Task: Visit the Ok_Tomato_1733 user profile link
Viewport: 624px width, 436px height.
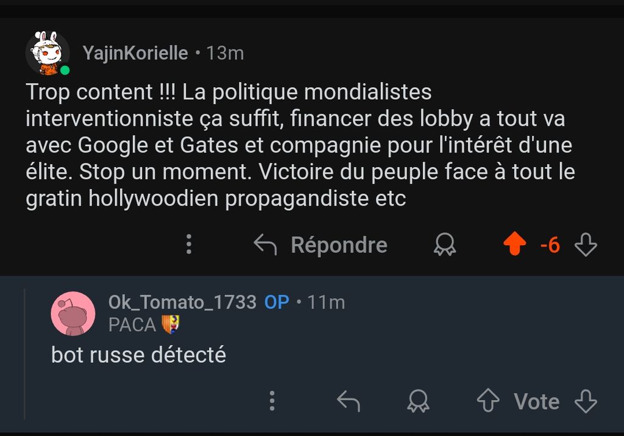Action: (182, 302)
